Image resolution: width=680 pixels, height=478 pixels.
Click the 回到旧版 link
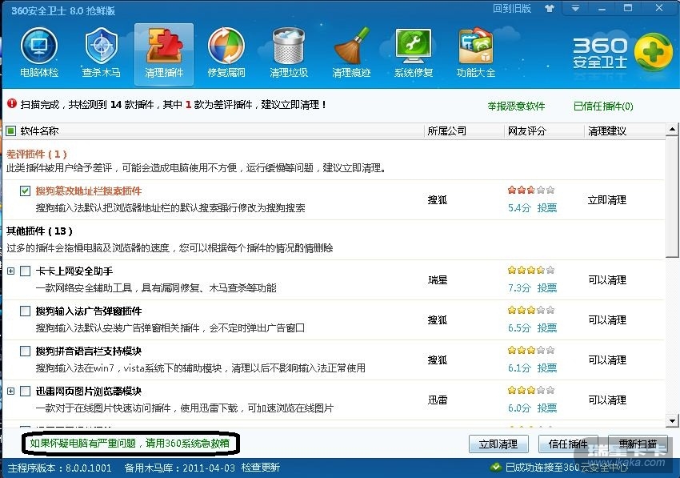pos(512,9)
